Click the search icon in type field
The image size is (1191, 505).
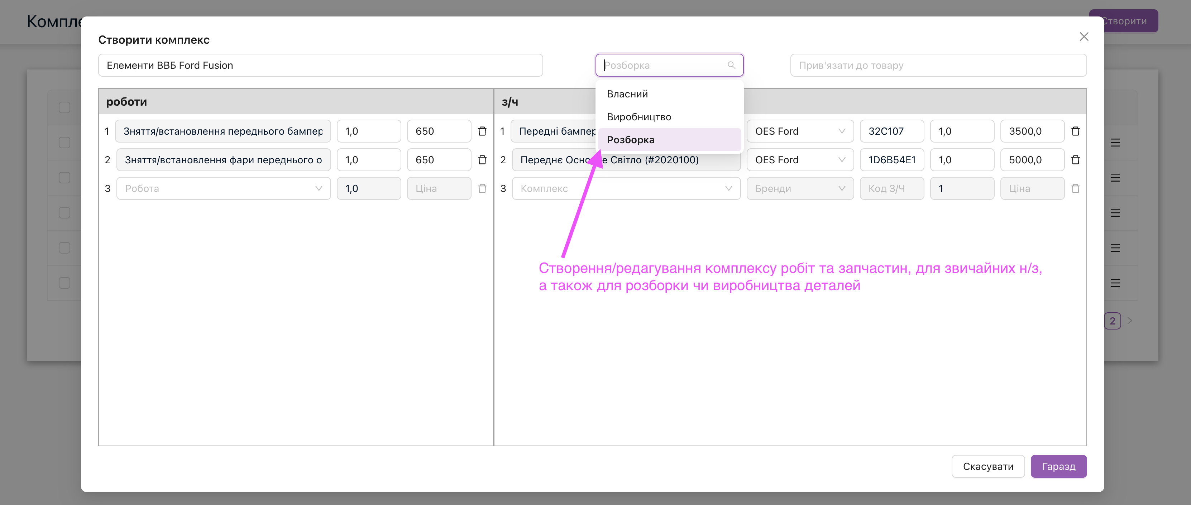731,65
